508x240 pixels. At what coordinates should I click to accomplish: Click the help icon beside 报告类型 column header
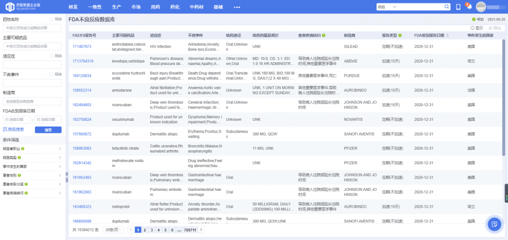coord(399,35)
